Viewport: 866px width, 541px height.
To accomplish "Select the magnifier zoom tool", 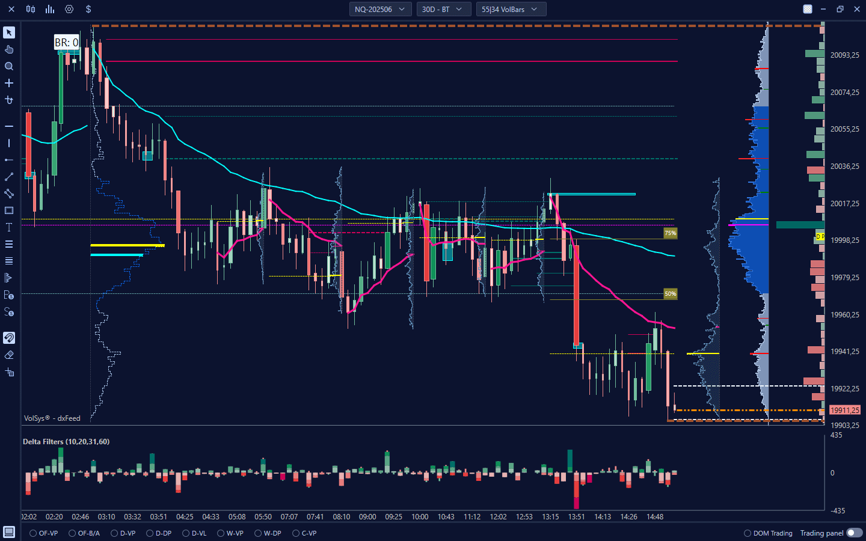I will click(x=9, y=66).
